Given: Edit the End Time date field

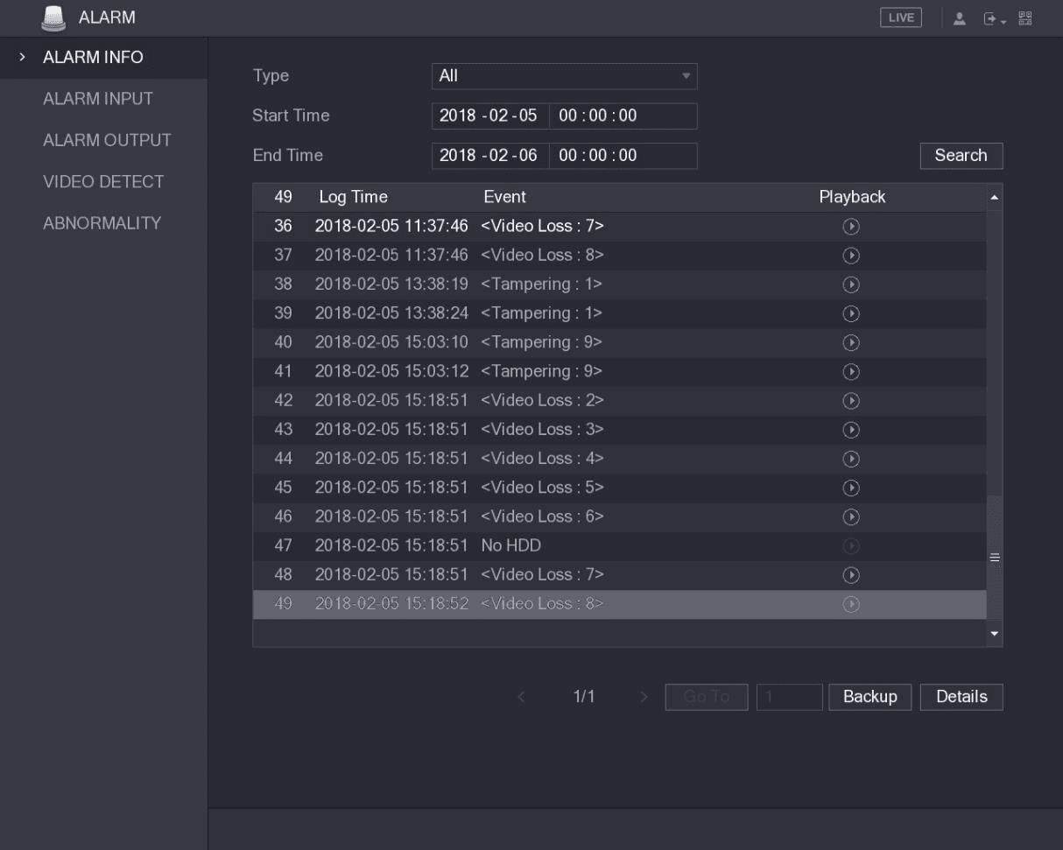Looking at the screenshot, I should [490, 156].
